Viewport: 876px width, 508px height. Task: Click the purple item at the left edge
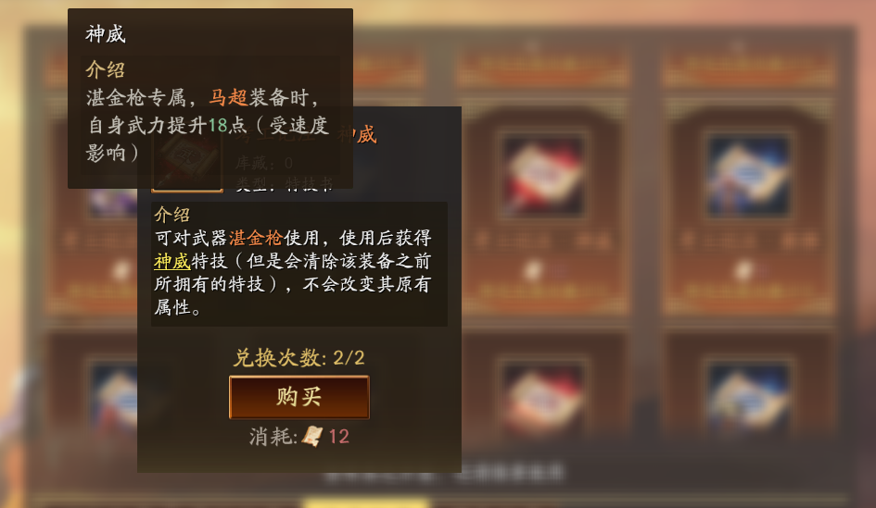114,203
